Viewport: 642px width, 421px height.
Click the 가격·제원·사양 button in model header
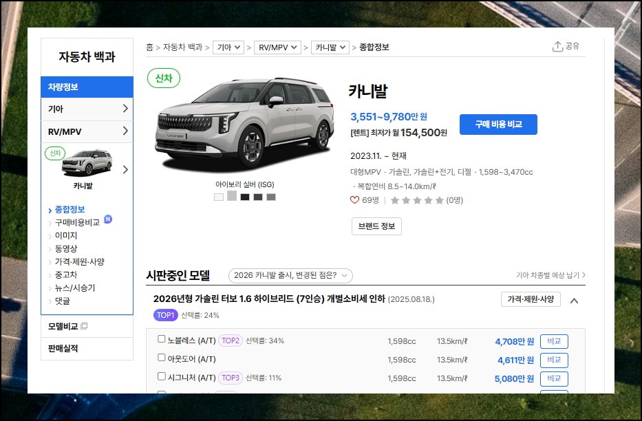531,299
